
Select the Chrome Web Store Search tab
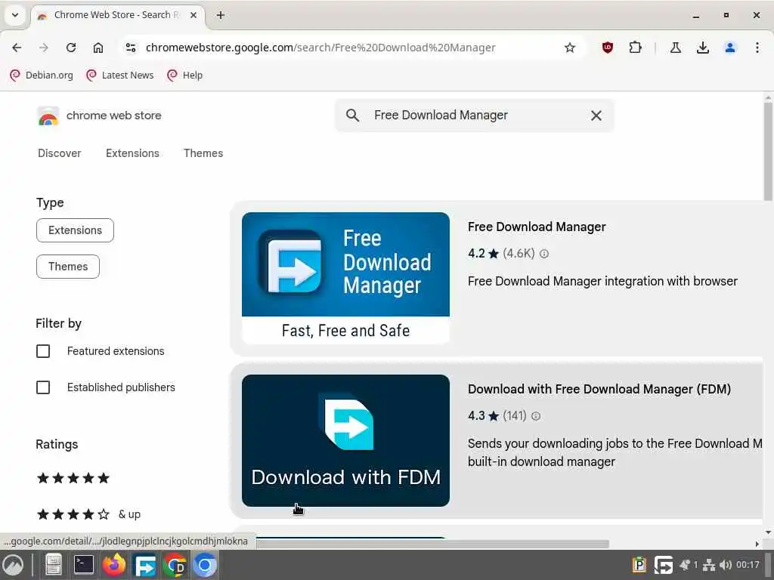click(118, 15)
